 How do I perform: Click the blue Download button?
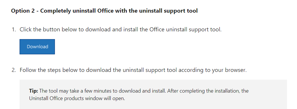[x=37, y=47]
